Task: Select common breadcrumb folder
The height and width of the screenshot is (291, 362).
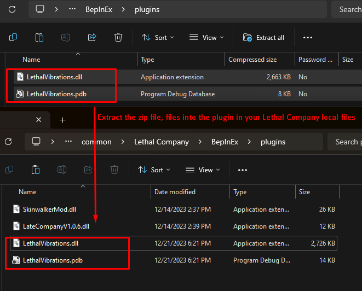Action: tap(96, 142)
